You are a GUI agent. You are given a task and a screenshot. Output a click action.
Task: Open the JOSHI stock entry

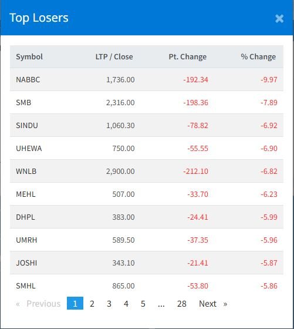pyautogui.click(x=26, y=263)
